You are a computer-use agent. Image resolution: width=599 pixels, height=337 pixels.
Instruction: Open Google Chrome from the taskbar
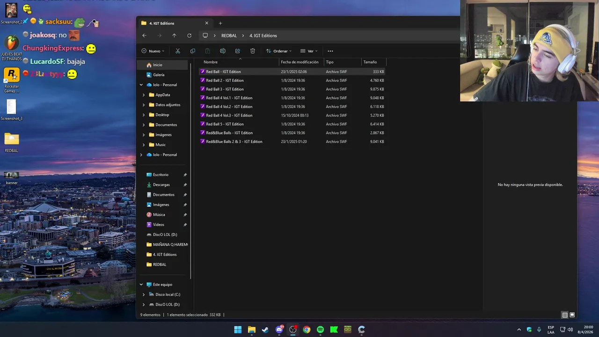[307, 330]
